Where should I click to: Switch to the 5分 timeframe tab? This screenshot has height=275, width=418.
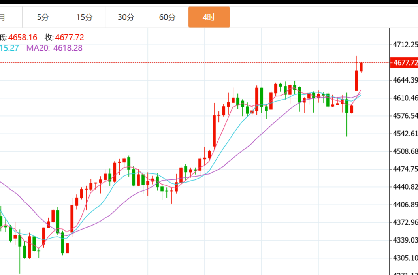[43, 17]
